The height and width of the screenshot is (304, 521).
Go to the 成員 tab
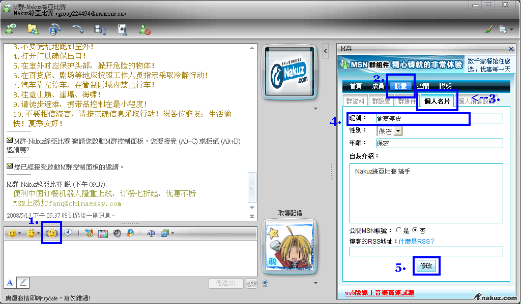pyautogui.click(x=378, y=86)
